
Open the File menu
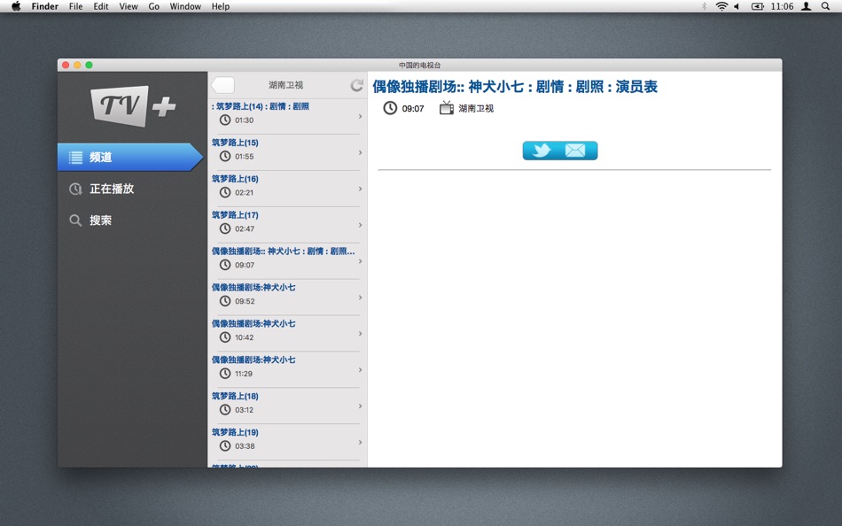click(75, 6)
